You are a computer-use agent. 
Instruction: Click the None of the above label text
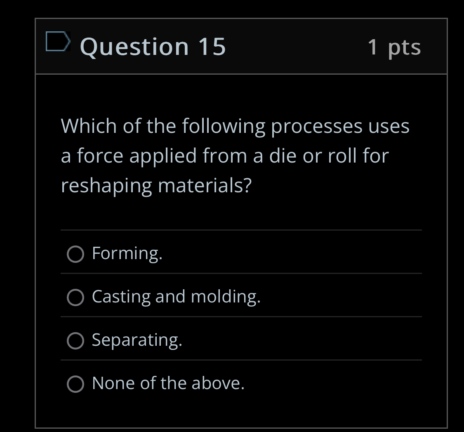[x=168, y=384]
